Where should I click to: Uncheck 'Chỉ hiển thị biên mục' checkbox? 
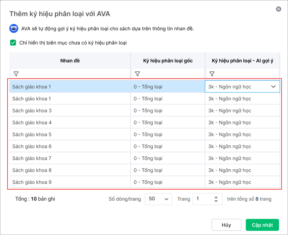13,42
